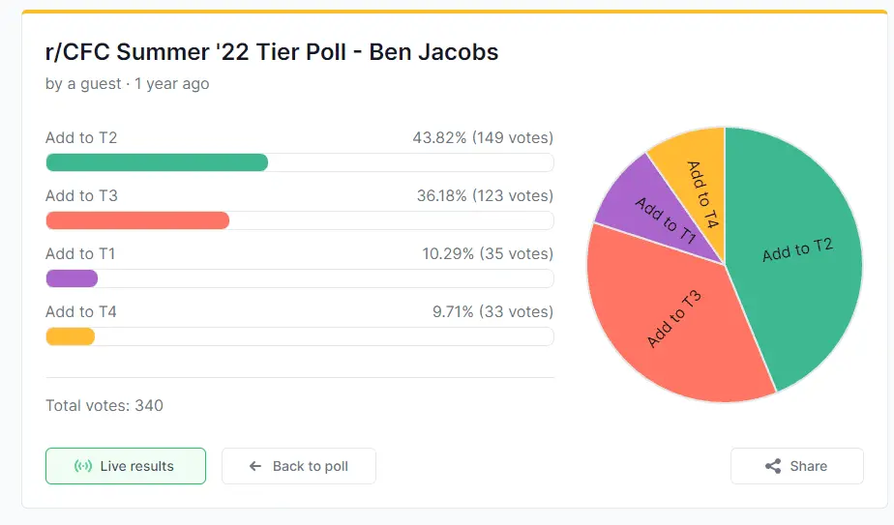Click the Live results broadcast icon

tap(83, 466)
